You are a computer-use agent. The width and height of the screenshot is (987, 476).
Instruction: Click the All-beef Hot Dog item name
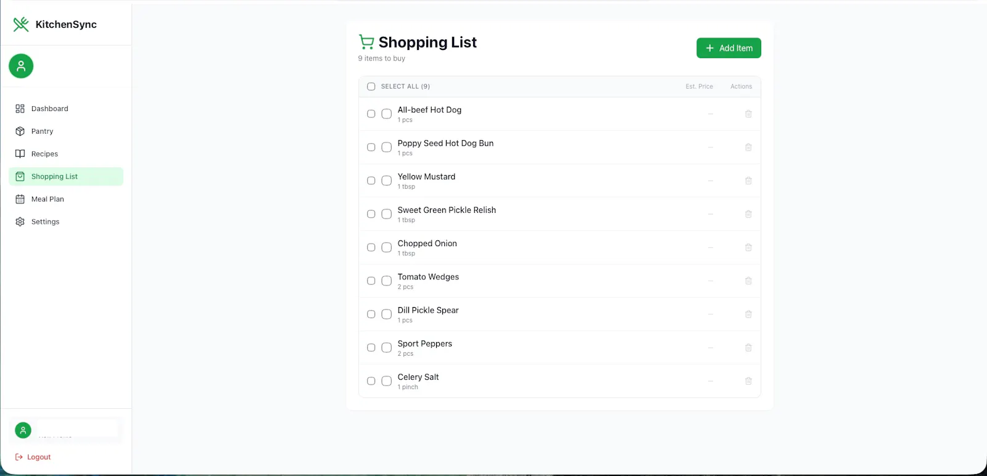(429, 110)
